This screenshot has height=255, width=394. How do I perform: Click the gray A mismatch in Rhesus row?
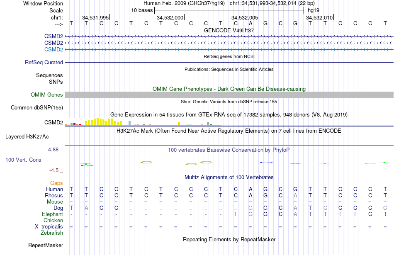[x=295, y=195]
